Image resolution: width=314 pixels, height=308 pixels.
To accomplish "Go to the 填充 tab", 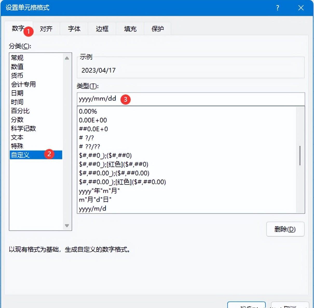I will click(x=130, y=29).
